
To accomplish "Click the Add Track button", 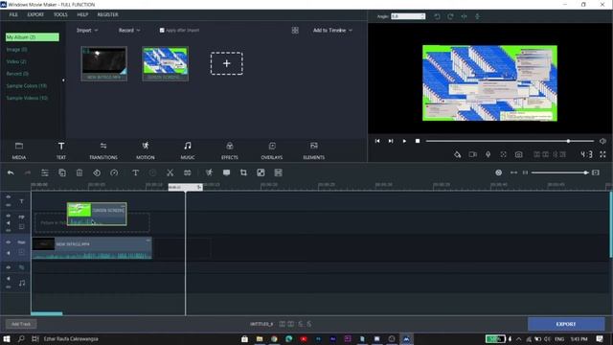I will tap(21, 324).
